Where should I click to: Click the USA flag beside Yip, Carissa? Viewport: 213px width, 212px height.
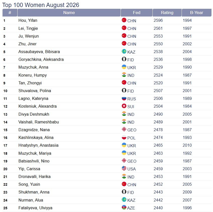pos(124,168)
